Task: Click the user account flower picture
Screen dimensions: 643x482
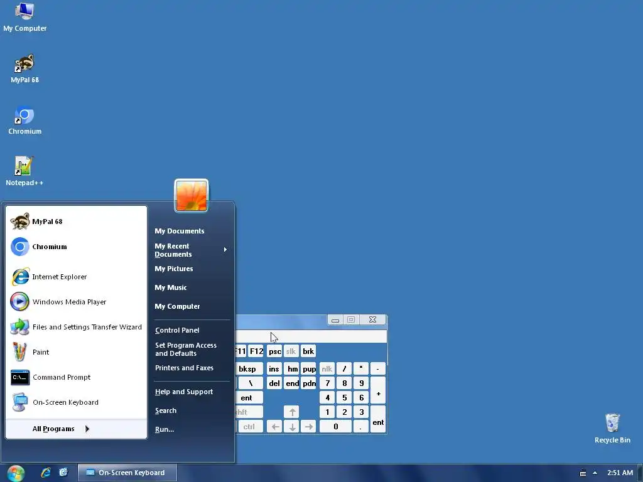Action: pyautogui.click(x=192, y=196)
